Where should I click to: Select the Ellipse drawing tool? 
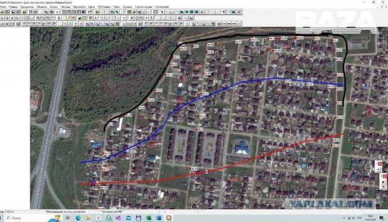187,12
